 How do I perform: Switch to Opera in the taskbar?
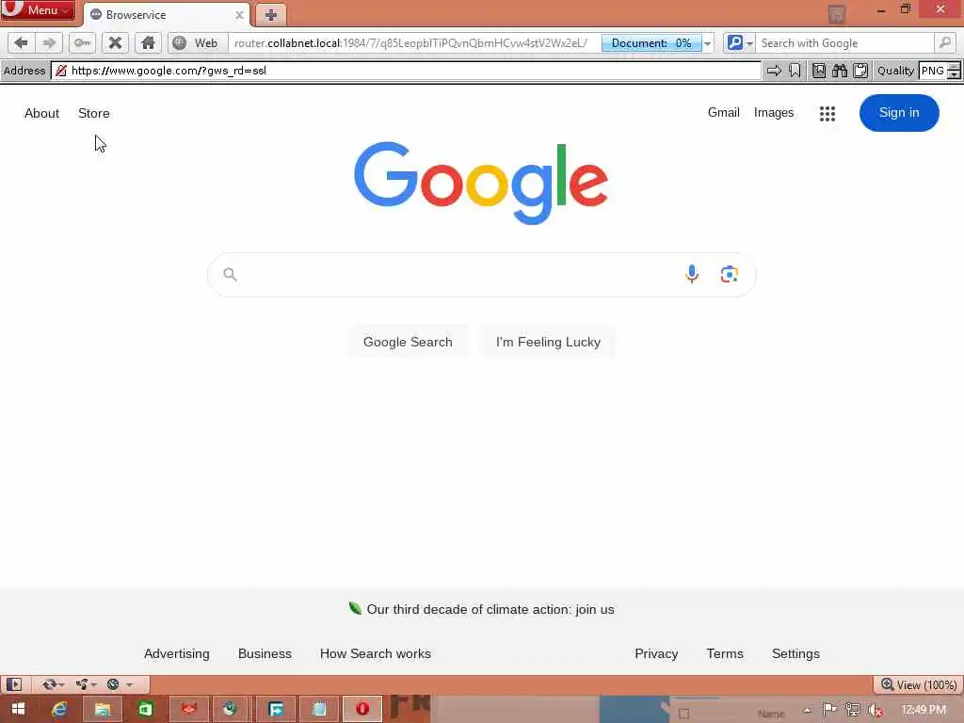click(362, 710)
